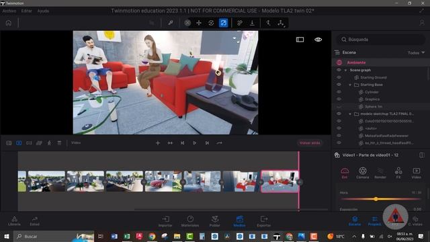Collapse the Starting Base folder
The height and width of the screenshot is (242, 430).
coord(350,85)
